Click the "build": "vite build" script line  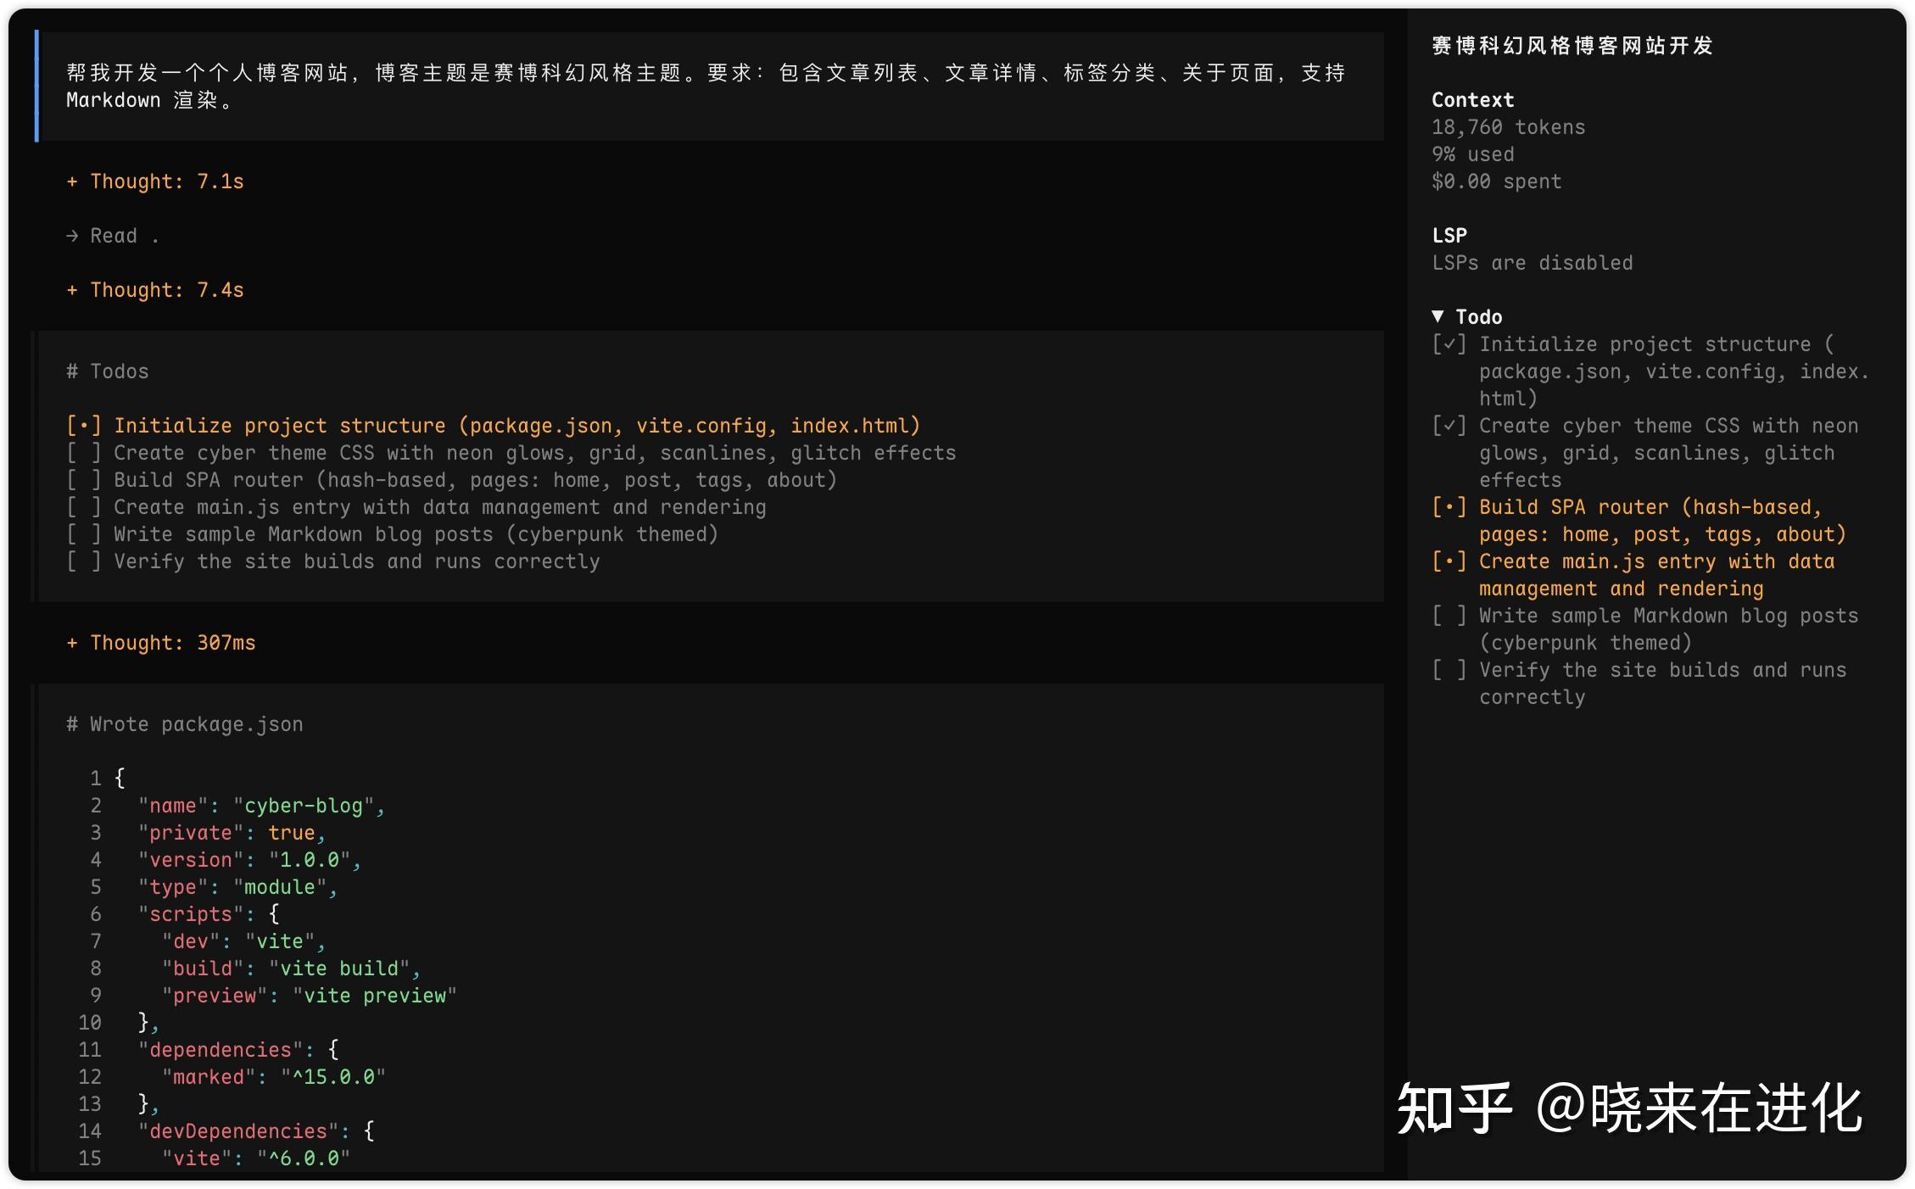[291, 969]
